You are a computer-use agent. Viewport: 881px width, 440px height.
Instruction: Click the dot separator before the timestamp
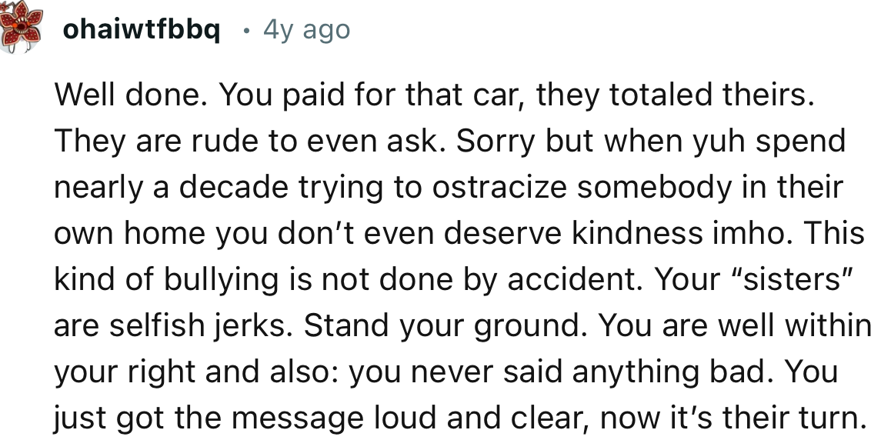pos(245,31)
